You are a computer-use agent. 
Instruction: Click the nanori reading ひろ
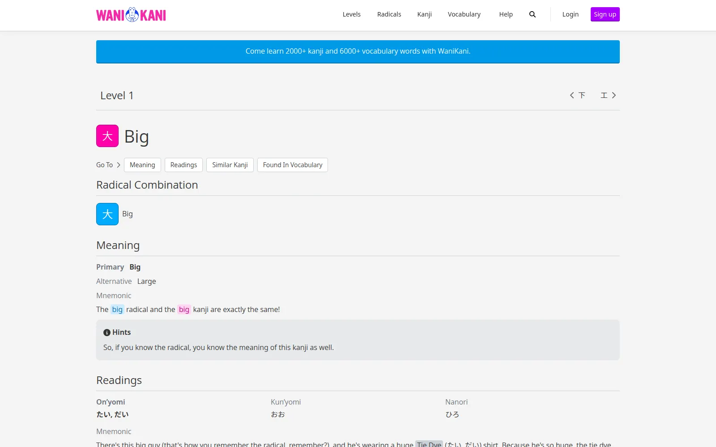452,414
